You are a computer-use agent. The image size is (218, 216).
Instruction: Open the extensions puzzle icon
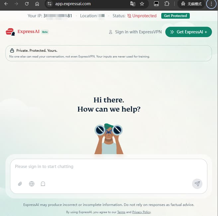[167, 4]
